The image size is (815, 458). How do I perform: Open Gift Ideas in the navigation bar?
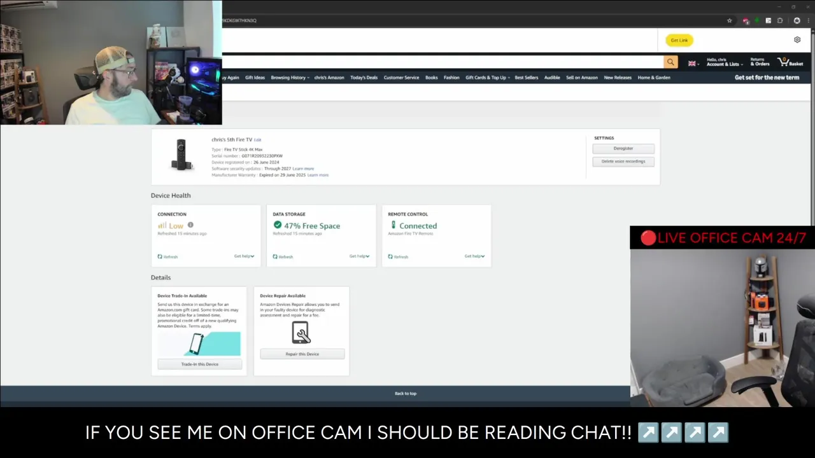coord(255,78)
